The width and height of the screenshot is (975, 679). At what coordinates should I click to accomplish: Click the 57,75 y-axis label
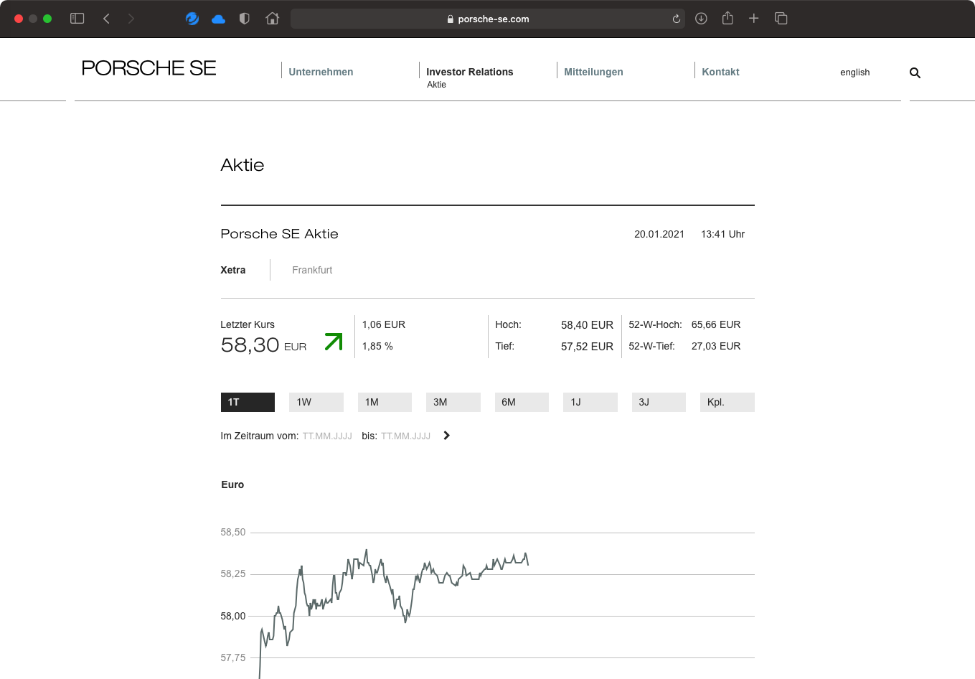(x=233, y=657)
